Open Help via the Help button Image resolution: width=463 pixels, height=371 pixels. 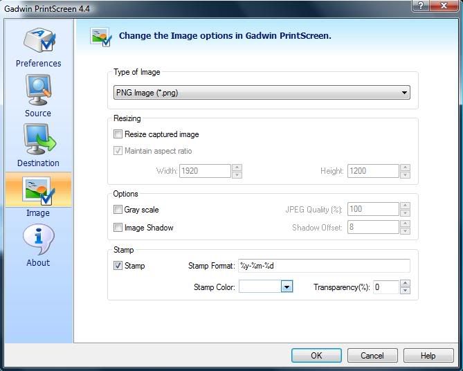(428, 355)
